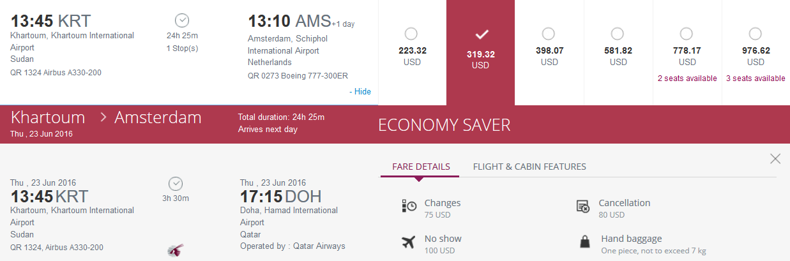Select the 778.17 USD fare option

tap(687, 33)
